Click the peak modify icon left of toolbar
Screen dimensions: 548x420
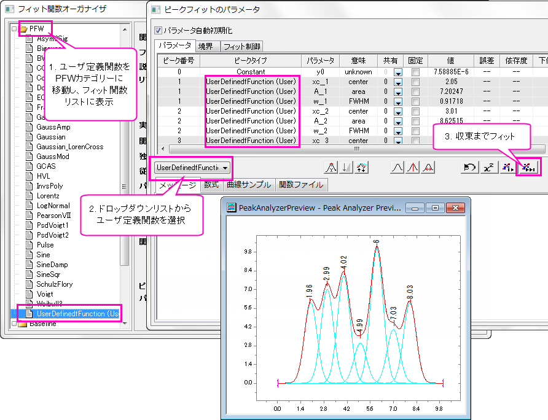click(331, 168)
